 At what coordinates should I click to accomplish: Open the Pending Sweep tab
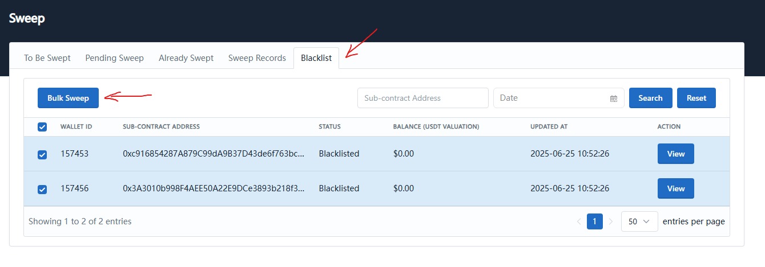point(114,58)
